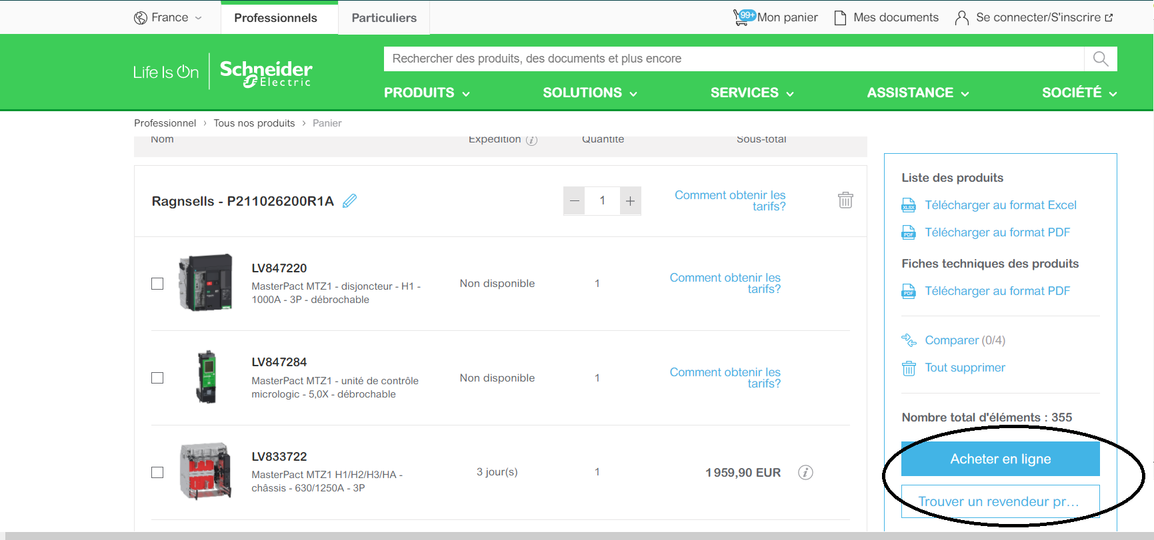The image size is (1154, 540).
Task: Click the Acheter en ligne button
Action: point(1000,459)
